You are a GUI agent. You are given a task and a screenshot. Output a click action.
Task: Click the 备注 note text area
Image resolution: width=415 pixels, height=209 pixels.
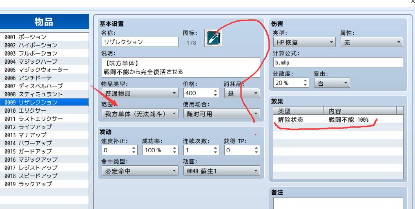tap(338, 203)
